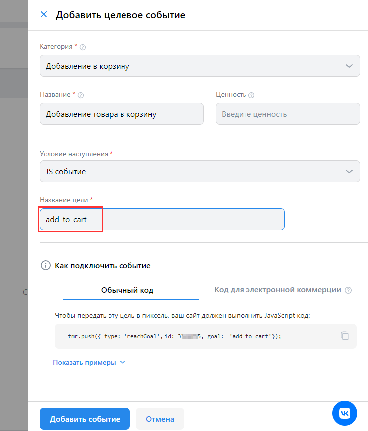Open the VK chat widget
This screenshot has width=368, height=431.
pos(345,413)
